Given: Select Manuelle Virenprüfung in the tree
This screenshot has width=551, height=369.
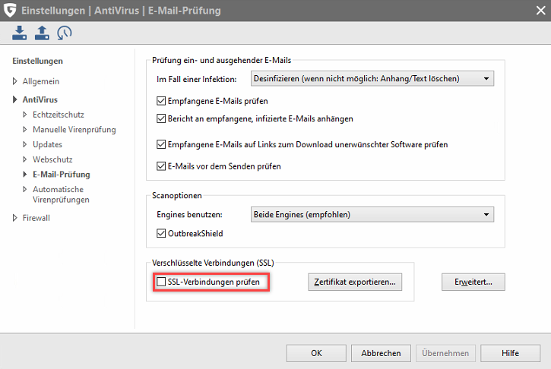Looking at the screenshot, I should coord(74,130).
